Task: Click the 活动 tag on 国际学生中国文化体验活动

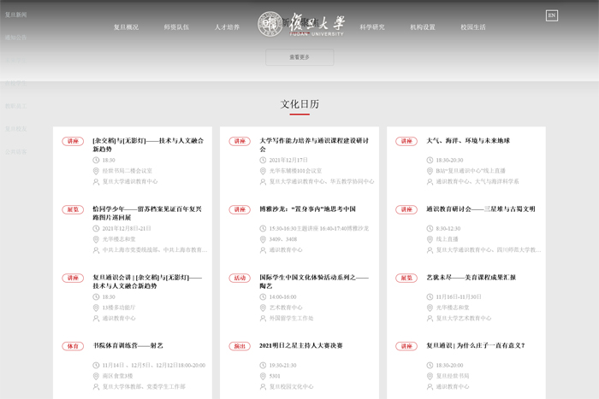Action: click(x=240, y=278)
